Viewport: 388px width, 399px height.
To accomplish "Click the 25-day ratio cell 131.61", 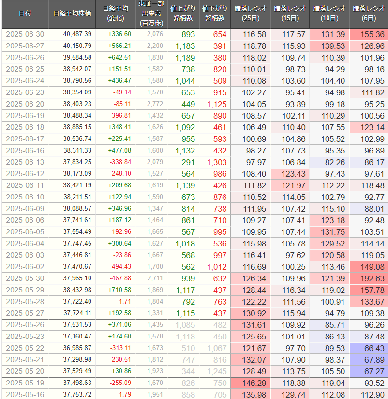I will 251,325.
